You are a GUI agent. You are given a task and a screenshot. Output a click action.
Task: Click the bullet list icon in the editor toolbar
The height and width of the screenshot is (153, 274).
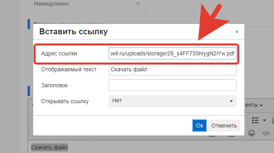pyautogui.click(x=255, y=120)
